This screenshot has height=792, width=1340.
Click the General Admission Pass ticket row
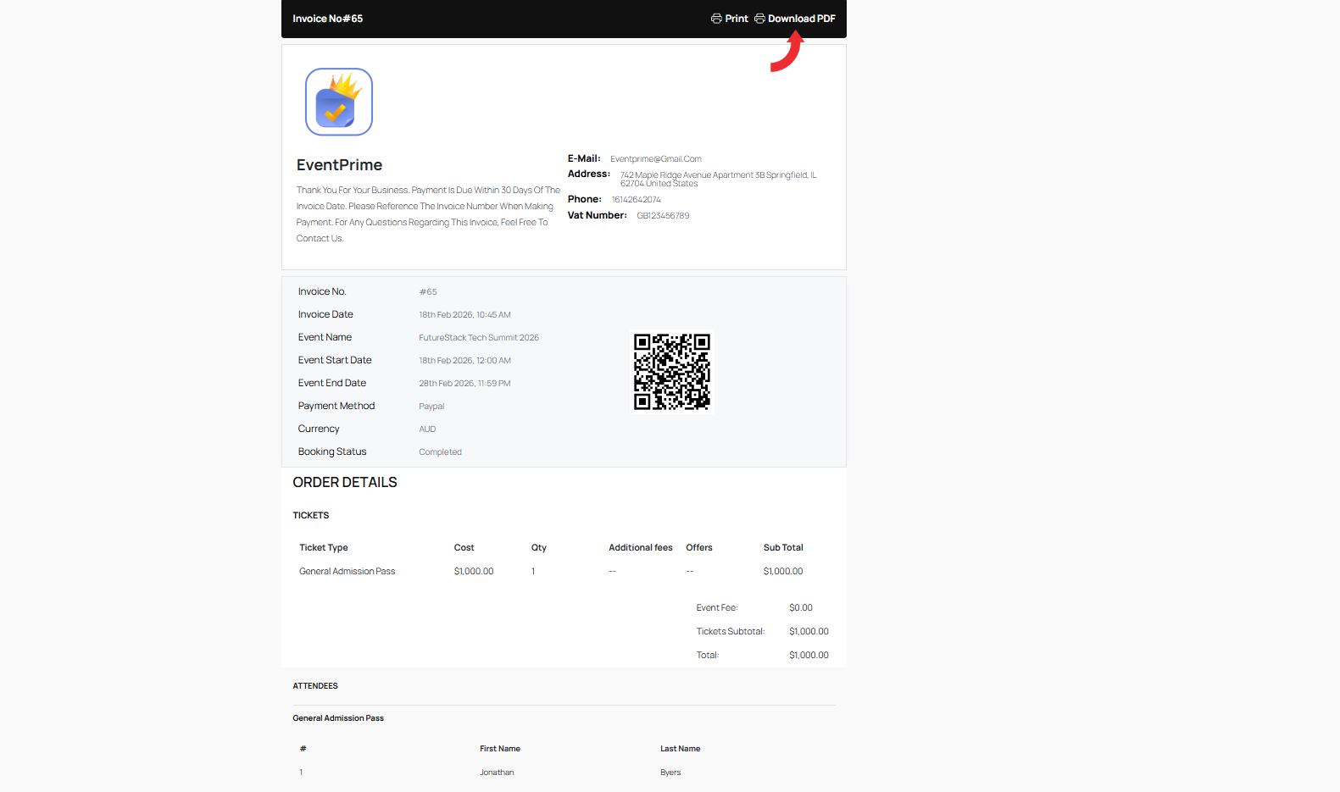tap(348, 572)
